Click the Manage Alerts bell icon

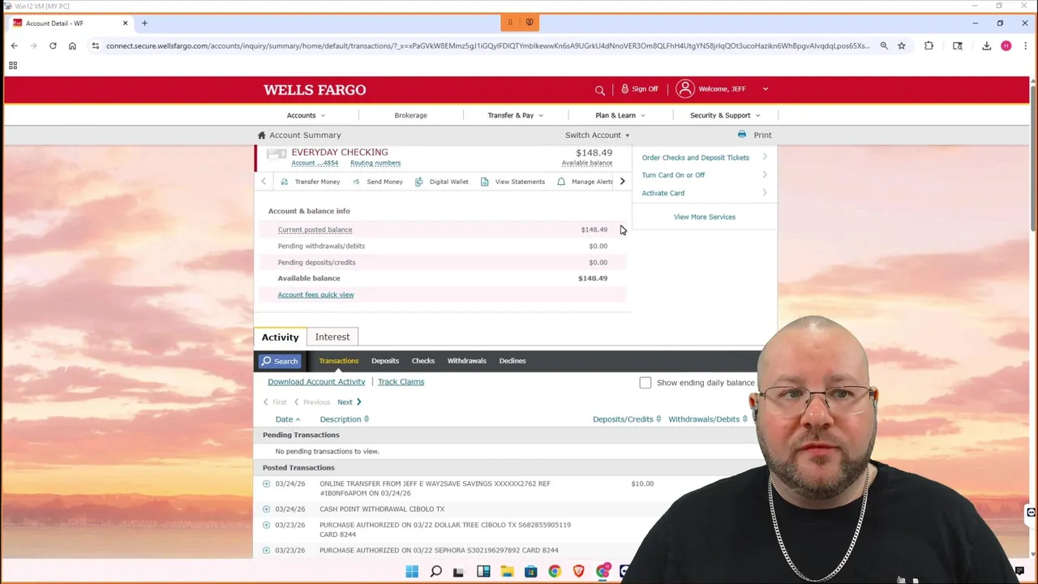pos(561,182)
